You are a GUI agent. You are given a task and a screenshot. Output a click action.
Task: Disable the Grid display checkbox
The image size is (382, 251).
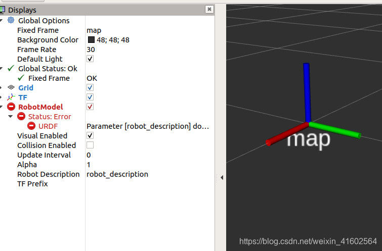pyautogui.click(x=90, y=87)
